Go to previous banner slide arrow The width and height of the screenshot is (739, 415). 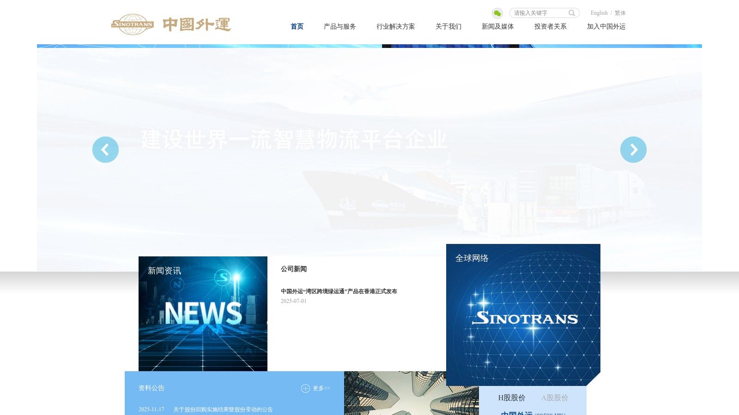105,149
